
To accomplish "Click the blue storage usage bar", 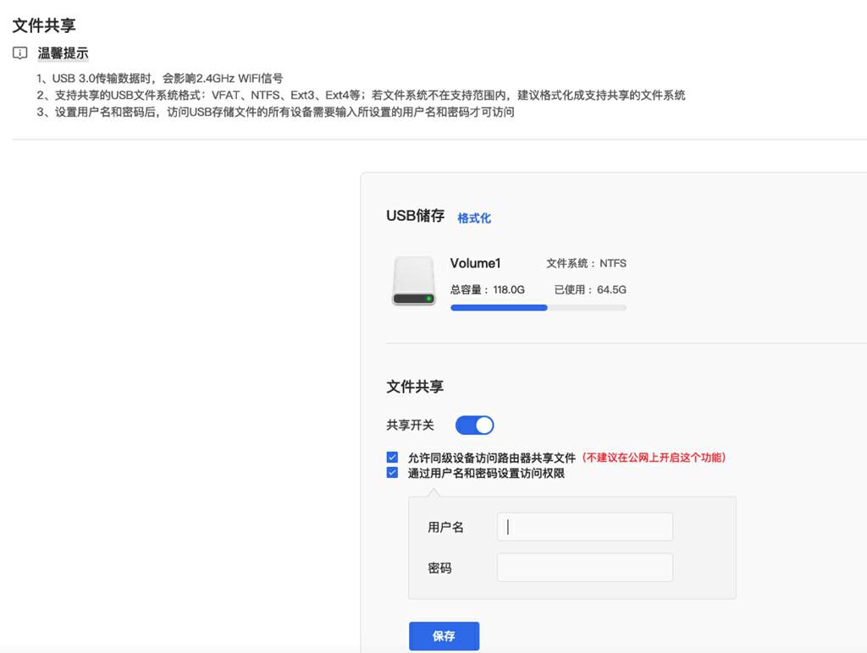I will tap(499, 307).
